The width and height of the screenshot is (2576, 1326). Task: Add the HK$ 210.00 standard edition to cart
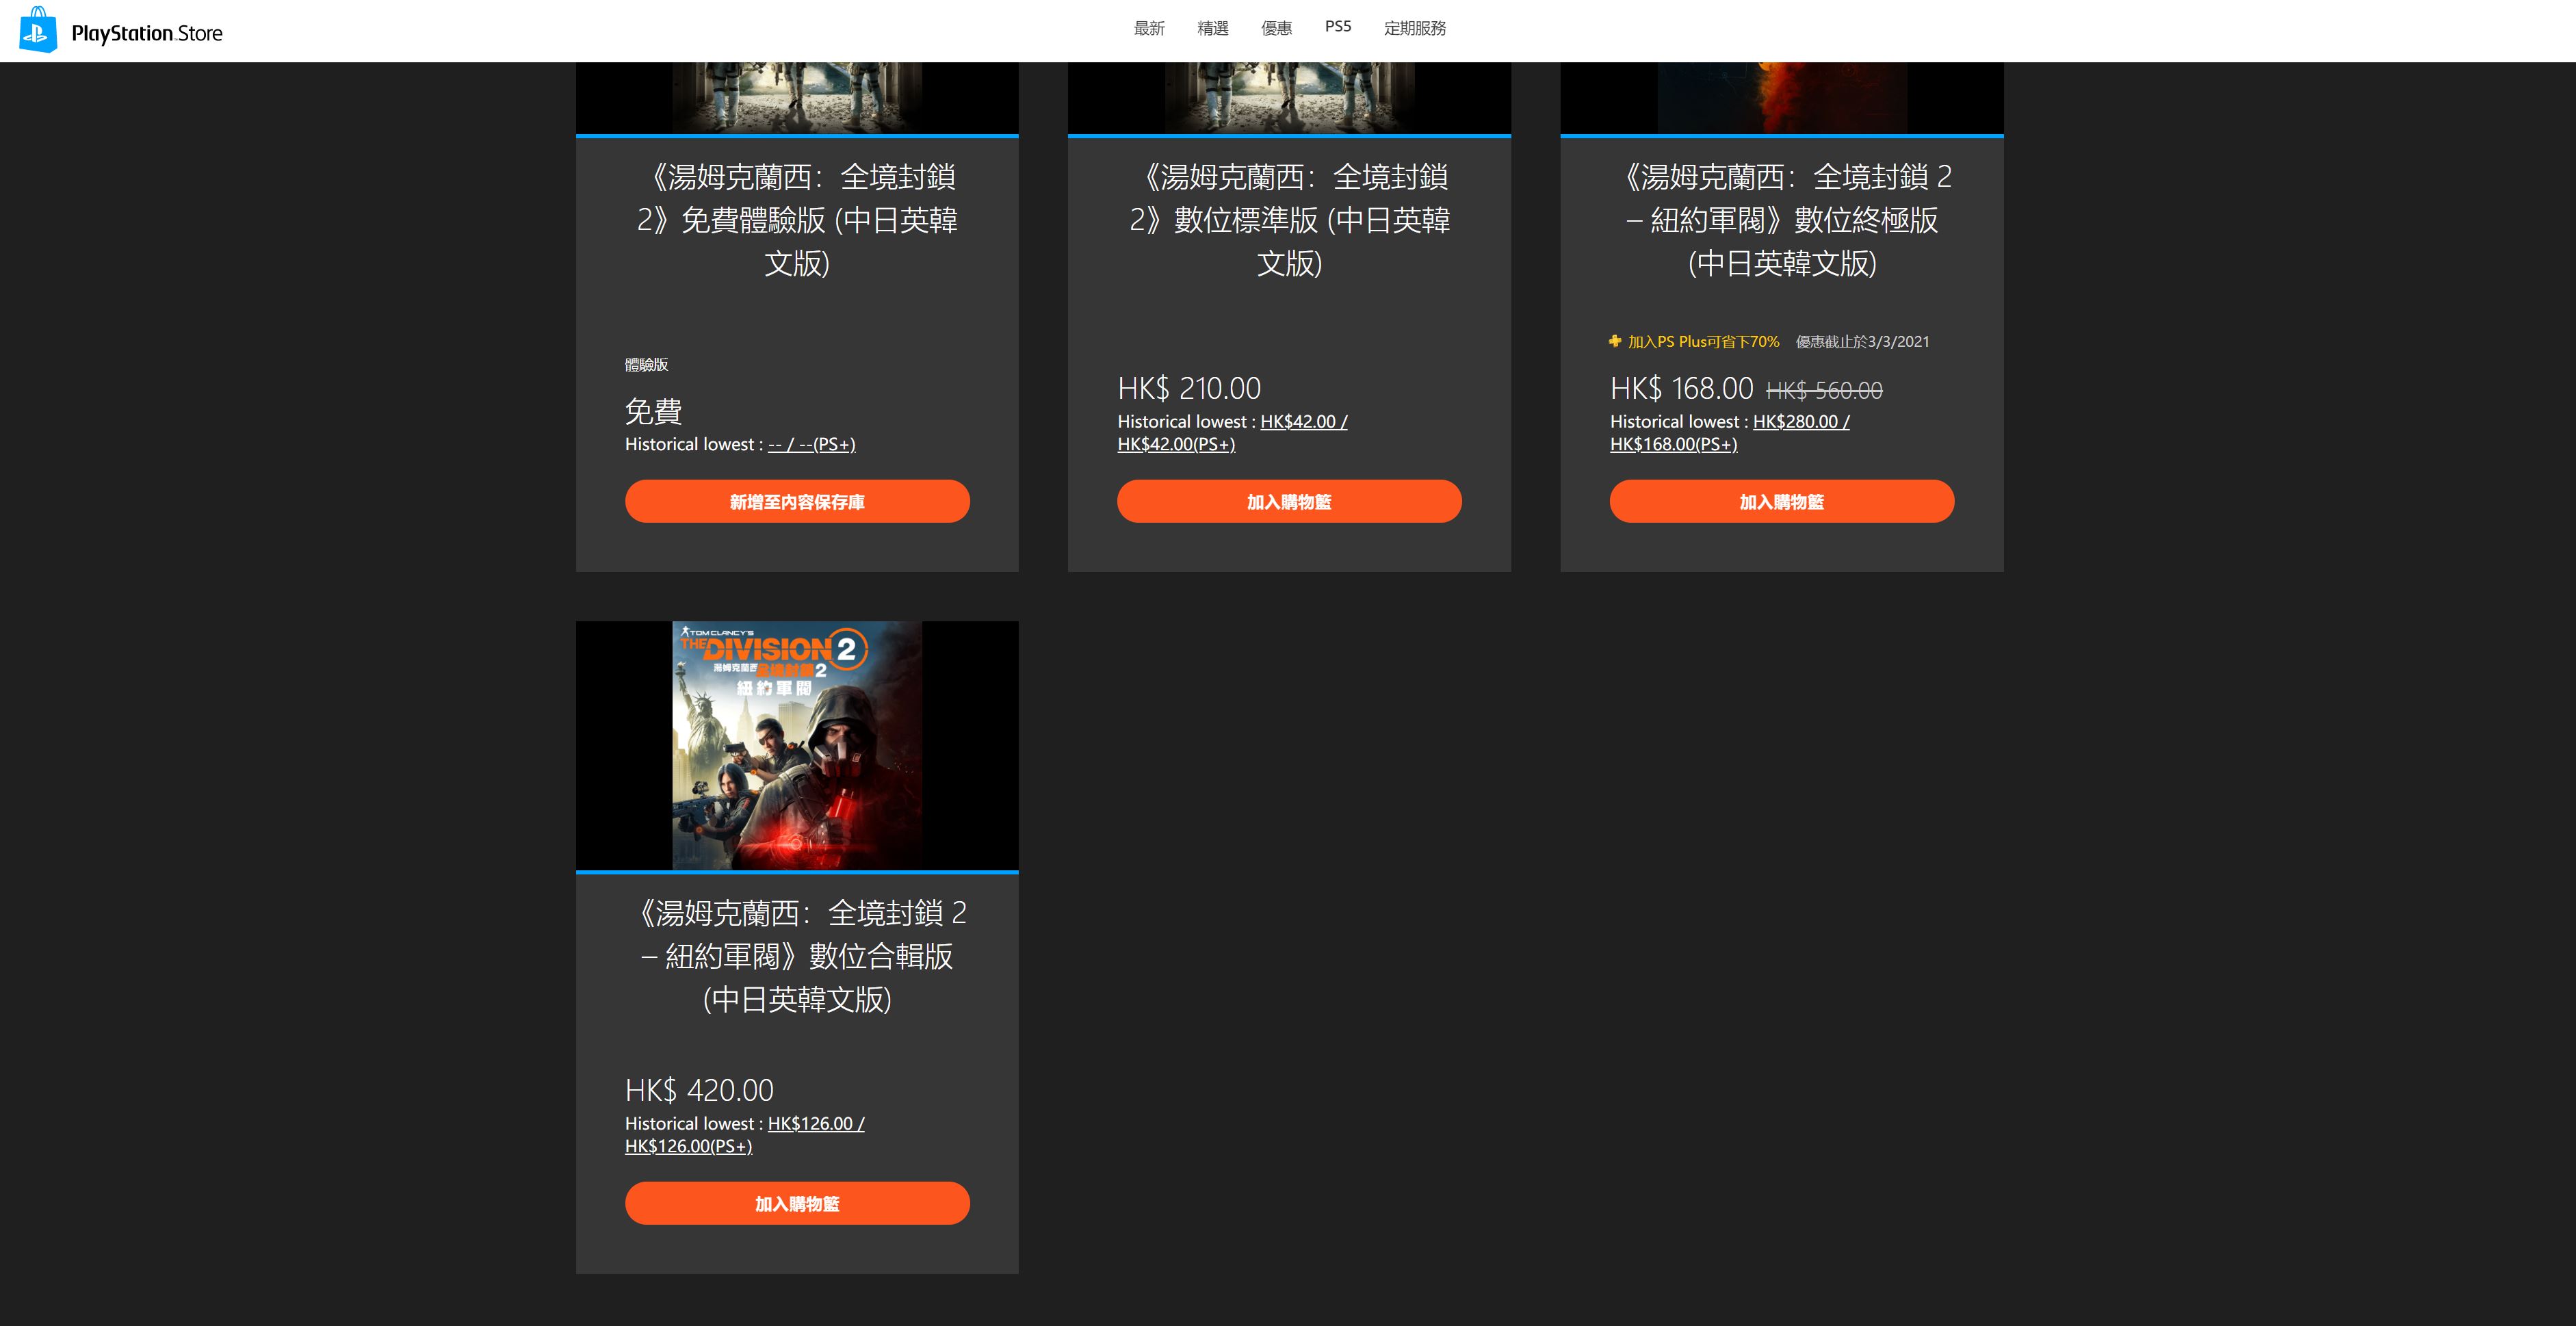click(x=1288, y=501)
